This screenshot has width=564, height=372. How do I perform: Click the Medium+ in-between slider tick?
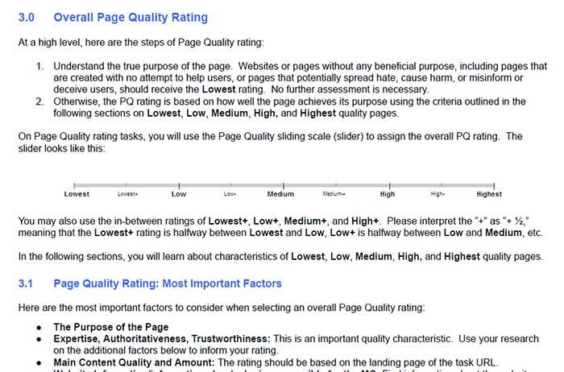pyautogui.click(x=336, y=185)
